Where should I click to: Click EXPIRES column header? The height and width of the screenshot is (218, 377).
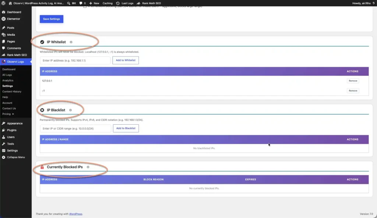pyautogui.click(x=250, y=180)
